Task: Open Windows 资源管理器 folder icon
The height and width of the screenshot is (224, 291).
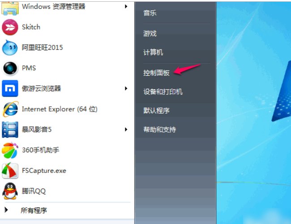Action: [10, 8]
